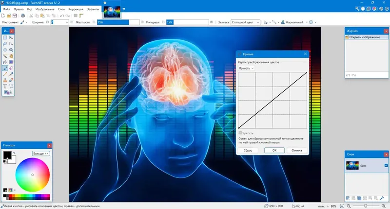
Task: Select the Gradient tool
Action: pos(11,62)
